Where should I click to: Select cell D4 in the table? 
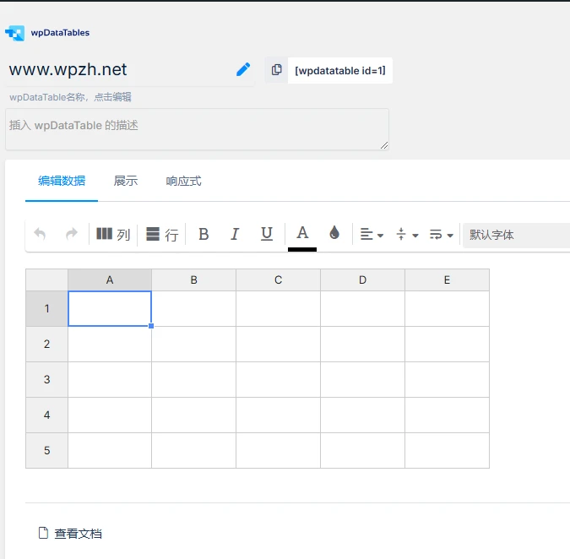(362, 415)
